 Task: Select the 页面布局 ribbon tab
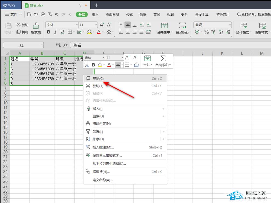112,14
